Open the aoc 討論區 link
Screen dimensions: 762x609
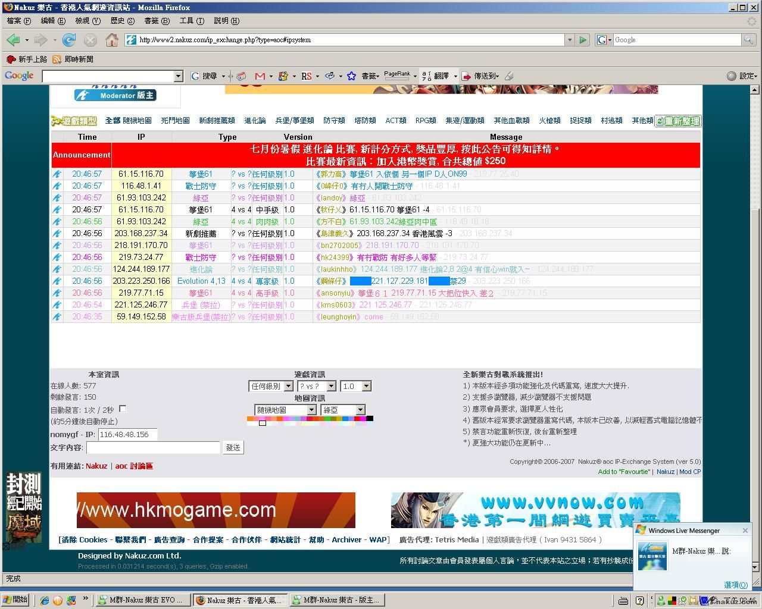point(134,466)
